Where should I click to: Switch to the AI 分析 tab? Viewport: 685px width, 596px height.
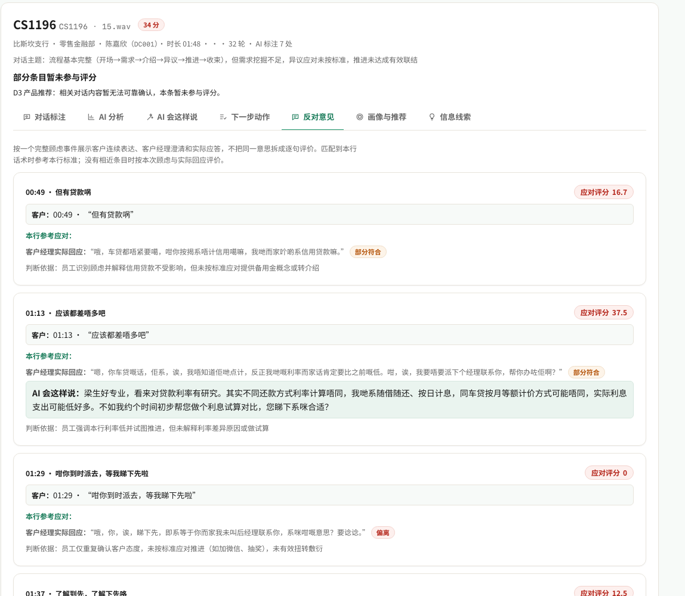(106, 117)
